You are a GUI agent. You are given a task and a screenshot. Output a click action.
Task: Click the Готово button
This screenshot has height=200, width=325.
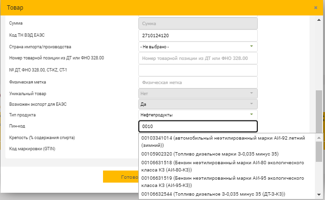point(121,177)
